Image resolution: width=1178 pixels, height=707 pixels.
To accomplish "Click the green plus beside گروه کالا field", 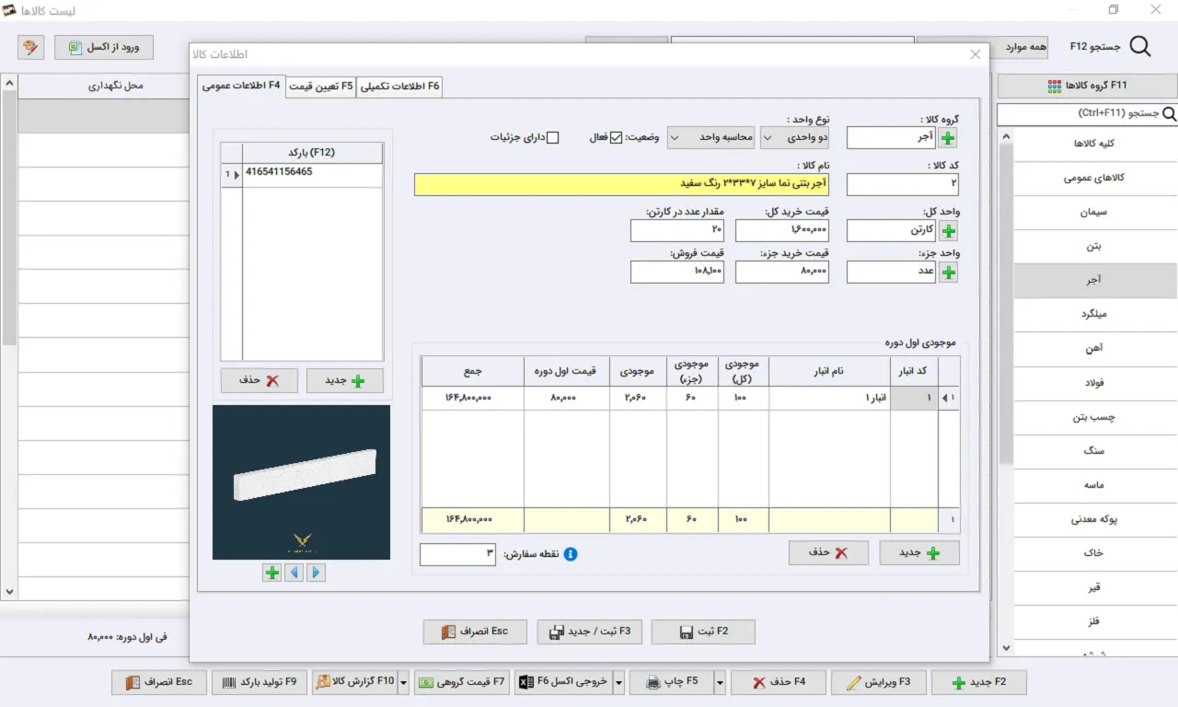I will pos(948,138).
